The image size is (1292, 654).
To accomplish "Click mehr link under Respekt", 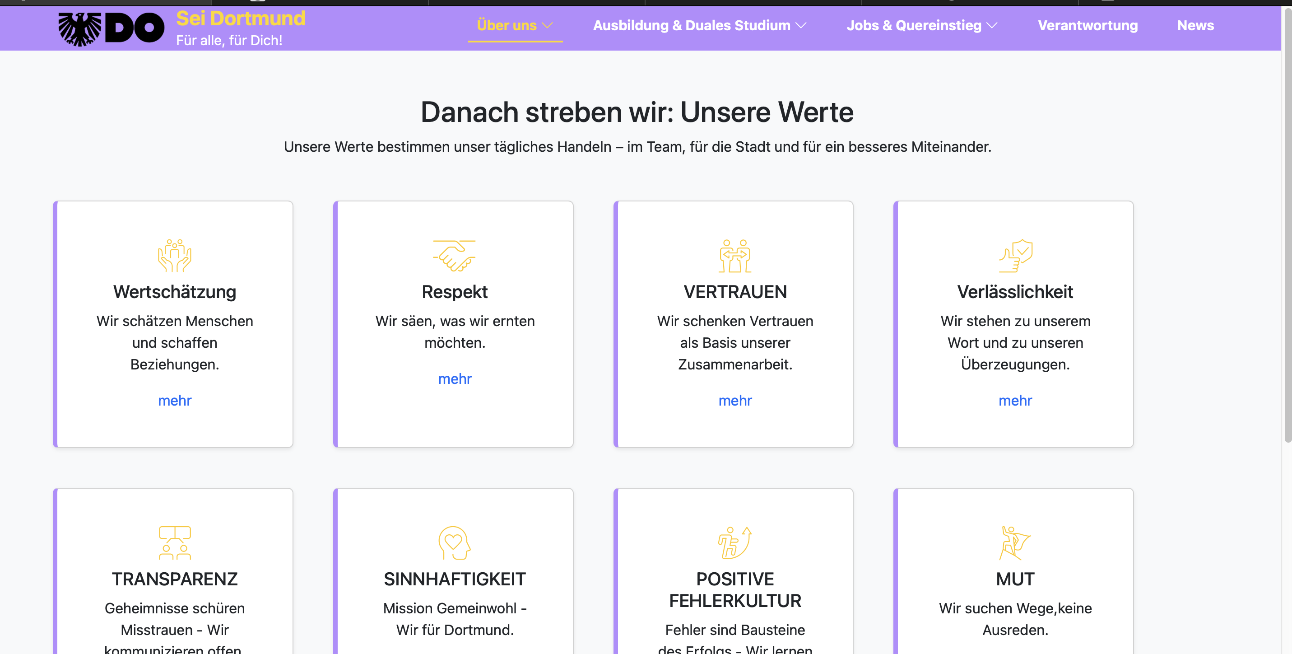I will coord(455,379).
